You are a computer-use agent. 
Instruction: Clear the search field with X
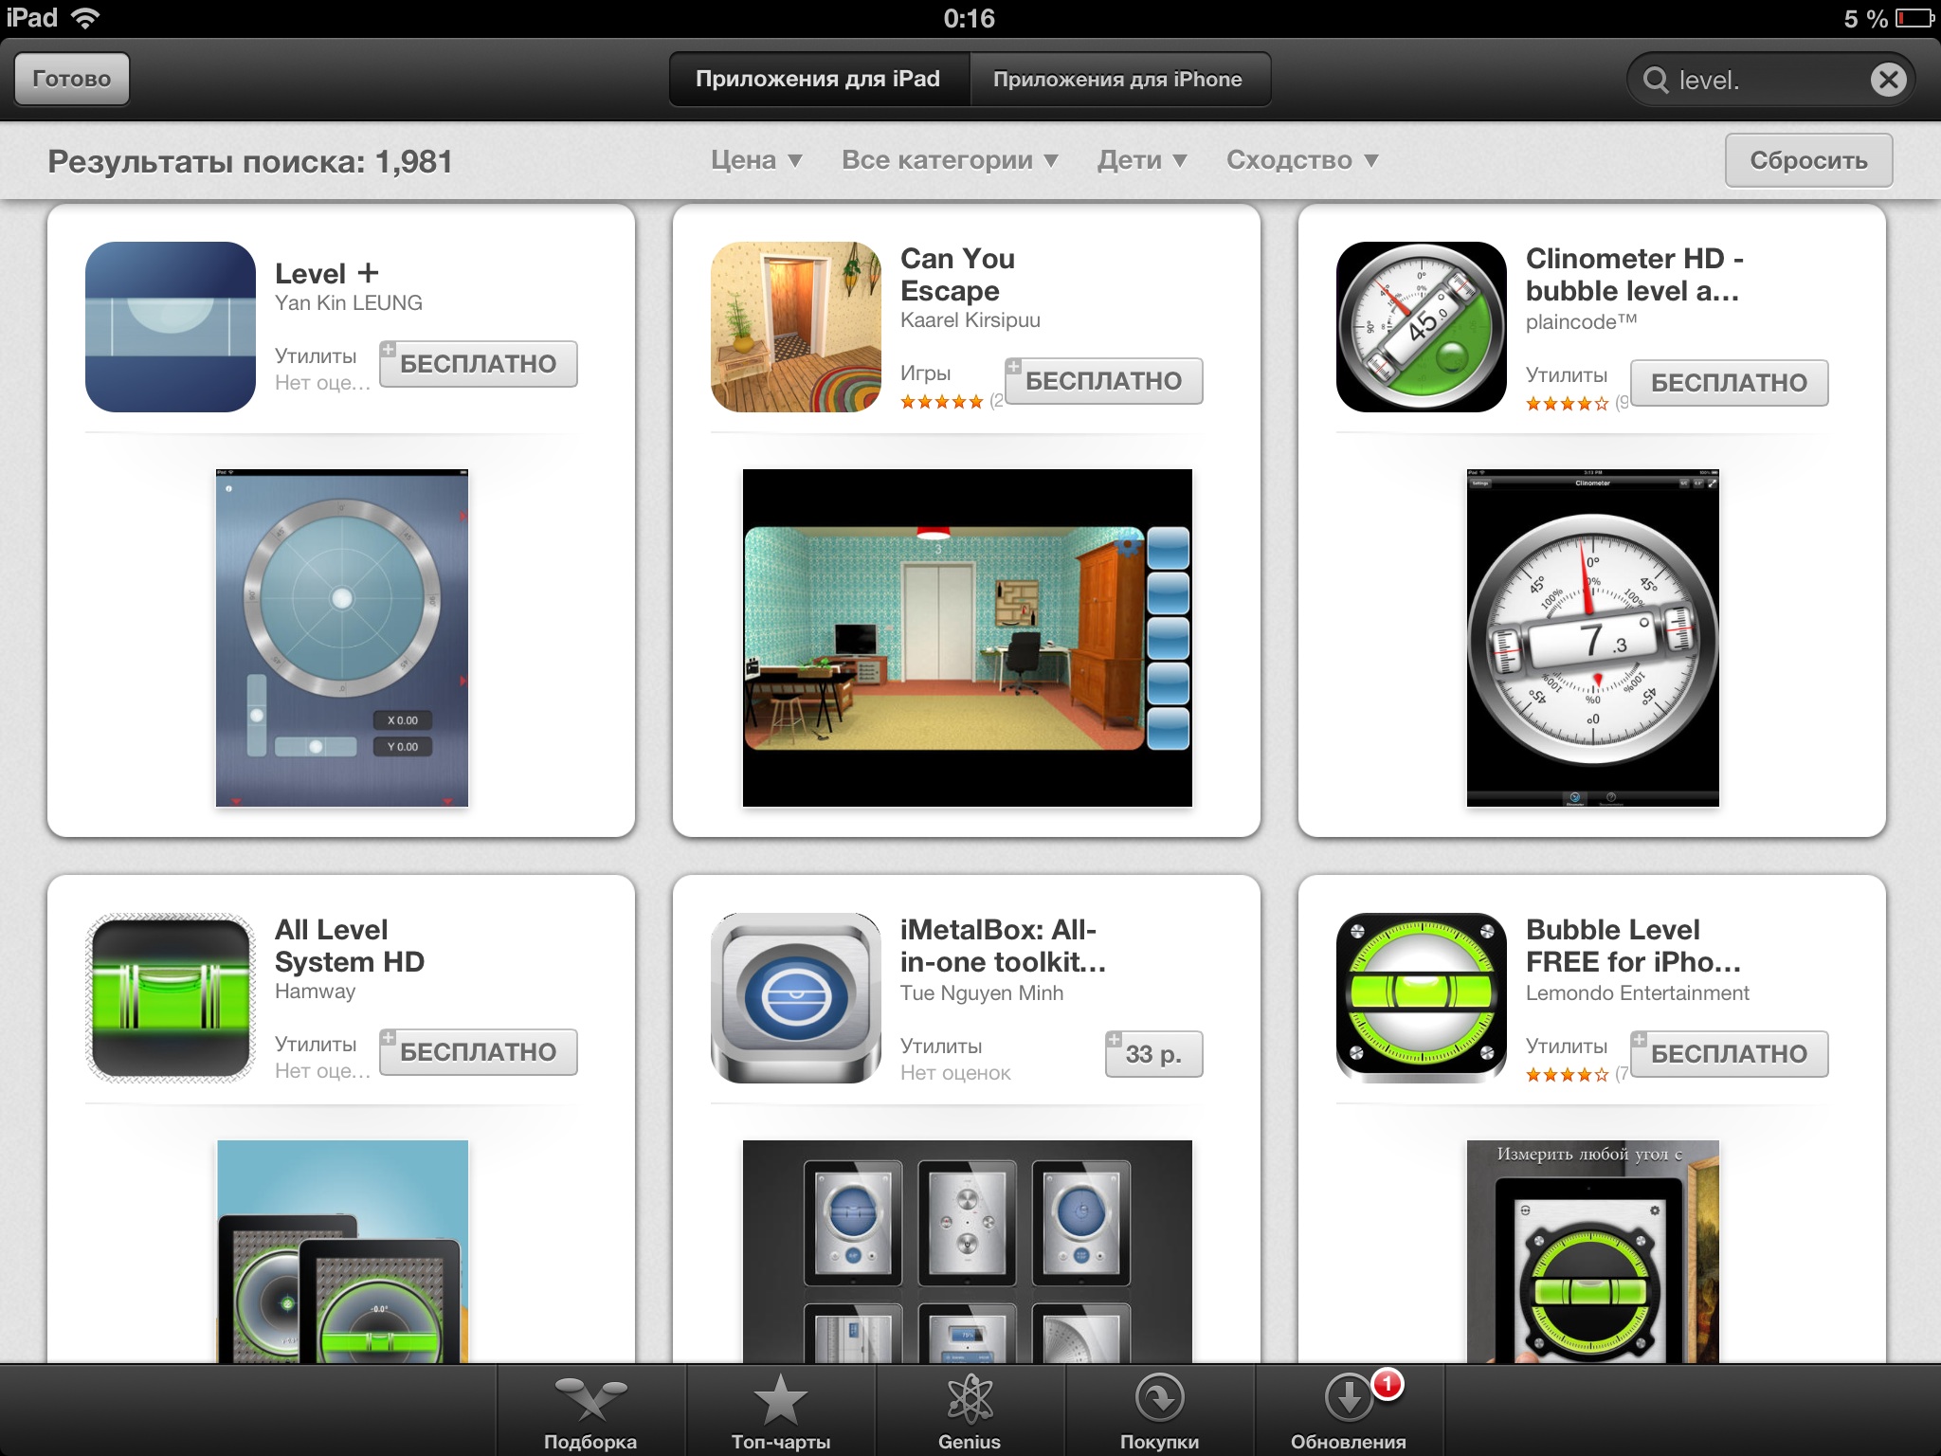coord(1888,80)
